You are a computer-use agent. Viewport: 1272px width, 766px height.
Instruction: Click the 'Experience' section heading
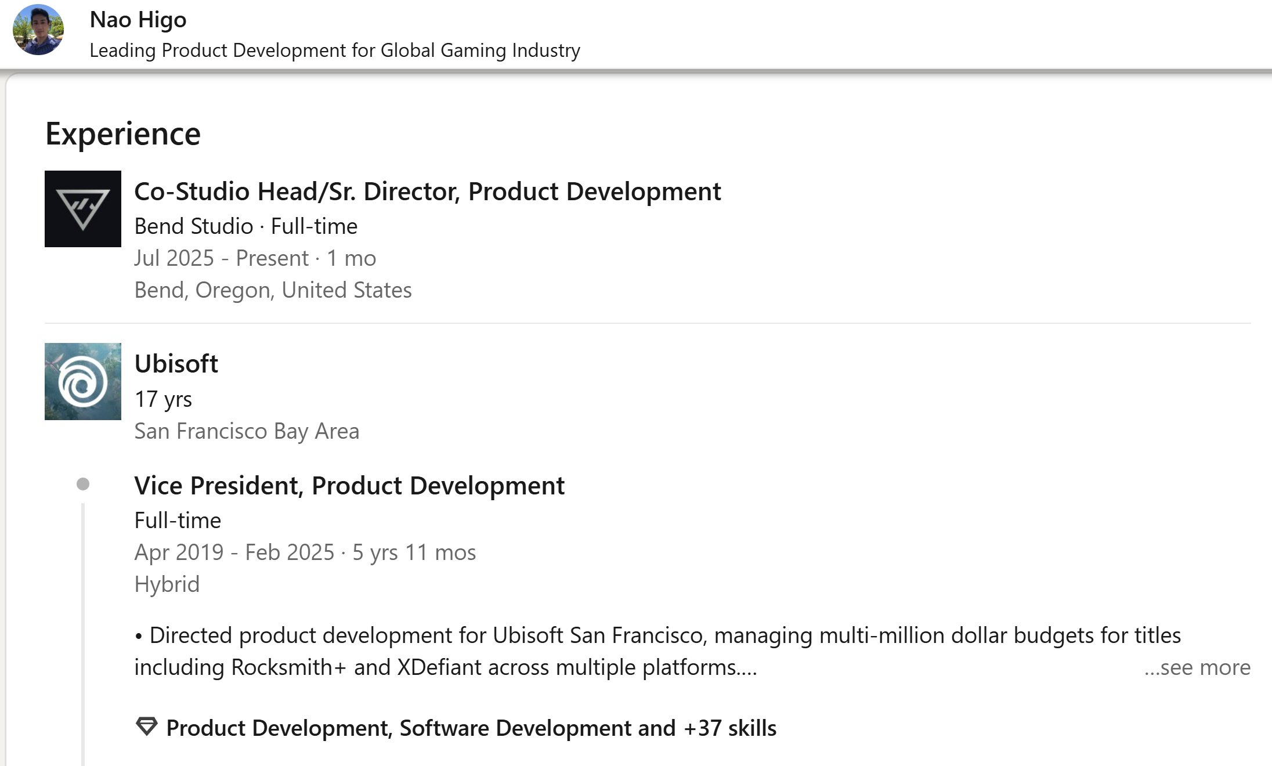[x=123, y=134]
